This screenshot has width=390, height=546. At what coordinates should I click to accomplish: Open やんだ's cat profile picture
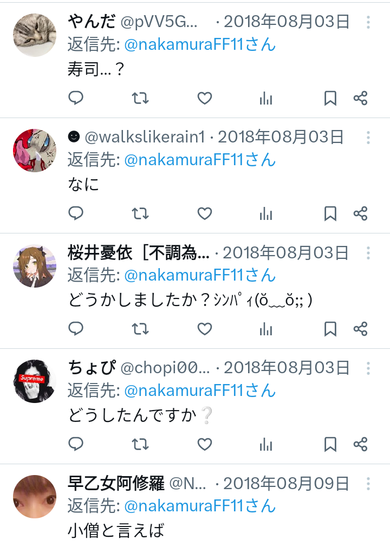[35, 35]
